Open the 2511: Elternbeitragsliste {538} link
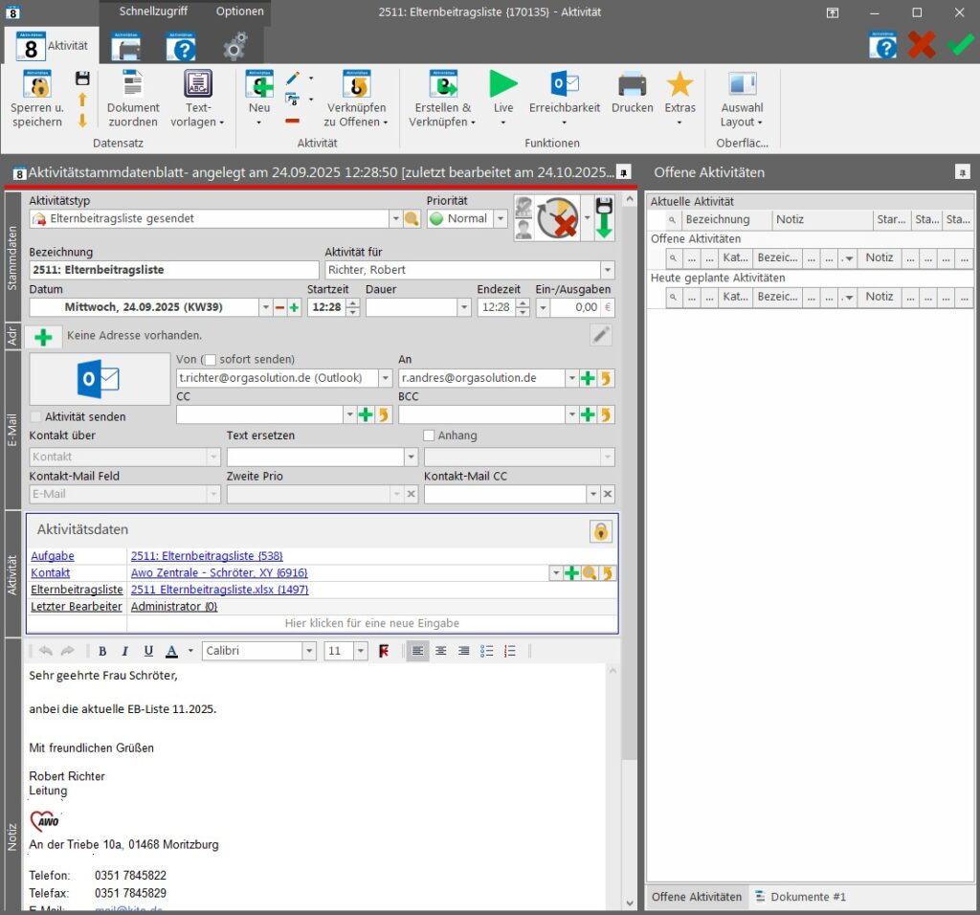This screenshot has height=915, width=980. [x=207, y=556]
